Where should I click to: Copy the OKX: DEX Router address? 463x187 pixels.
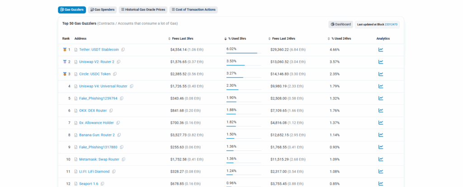[111, 111]
